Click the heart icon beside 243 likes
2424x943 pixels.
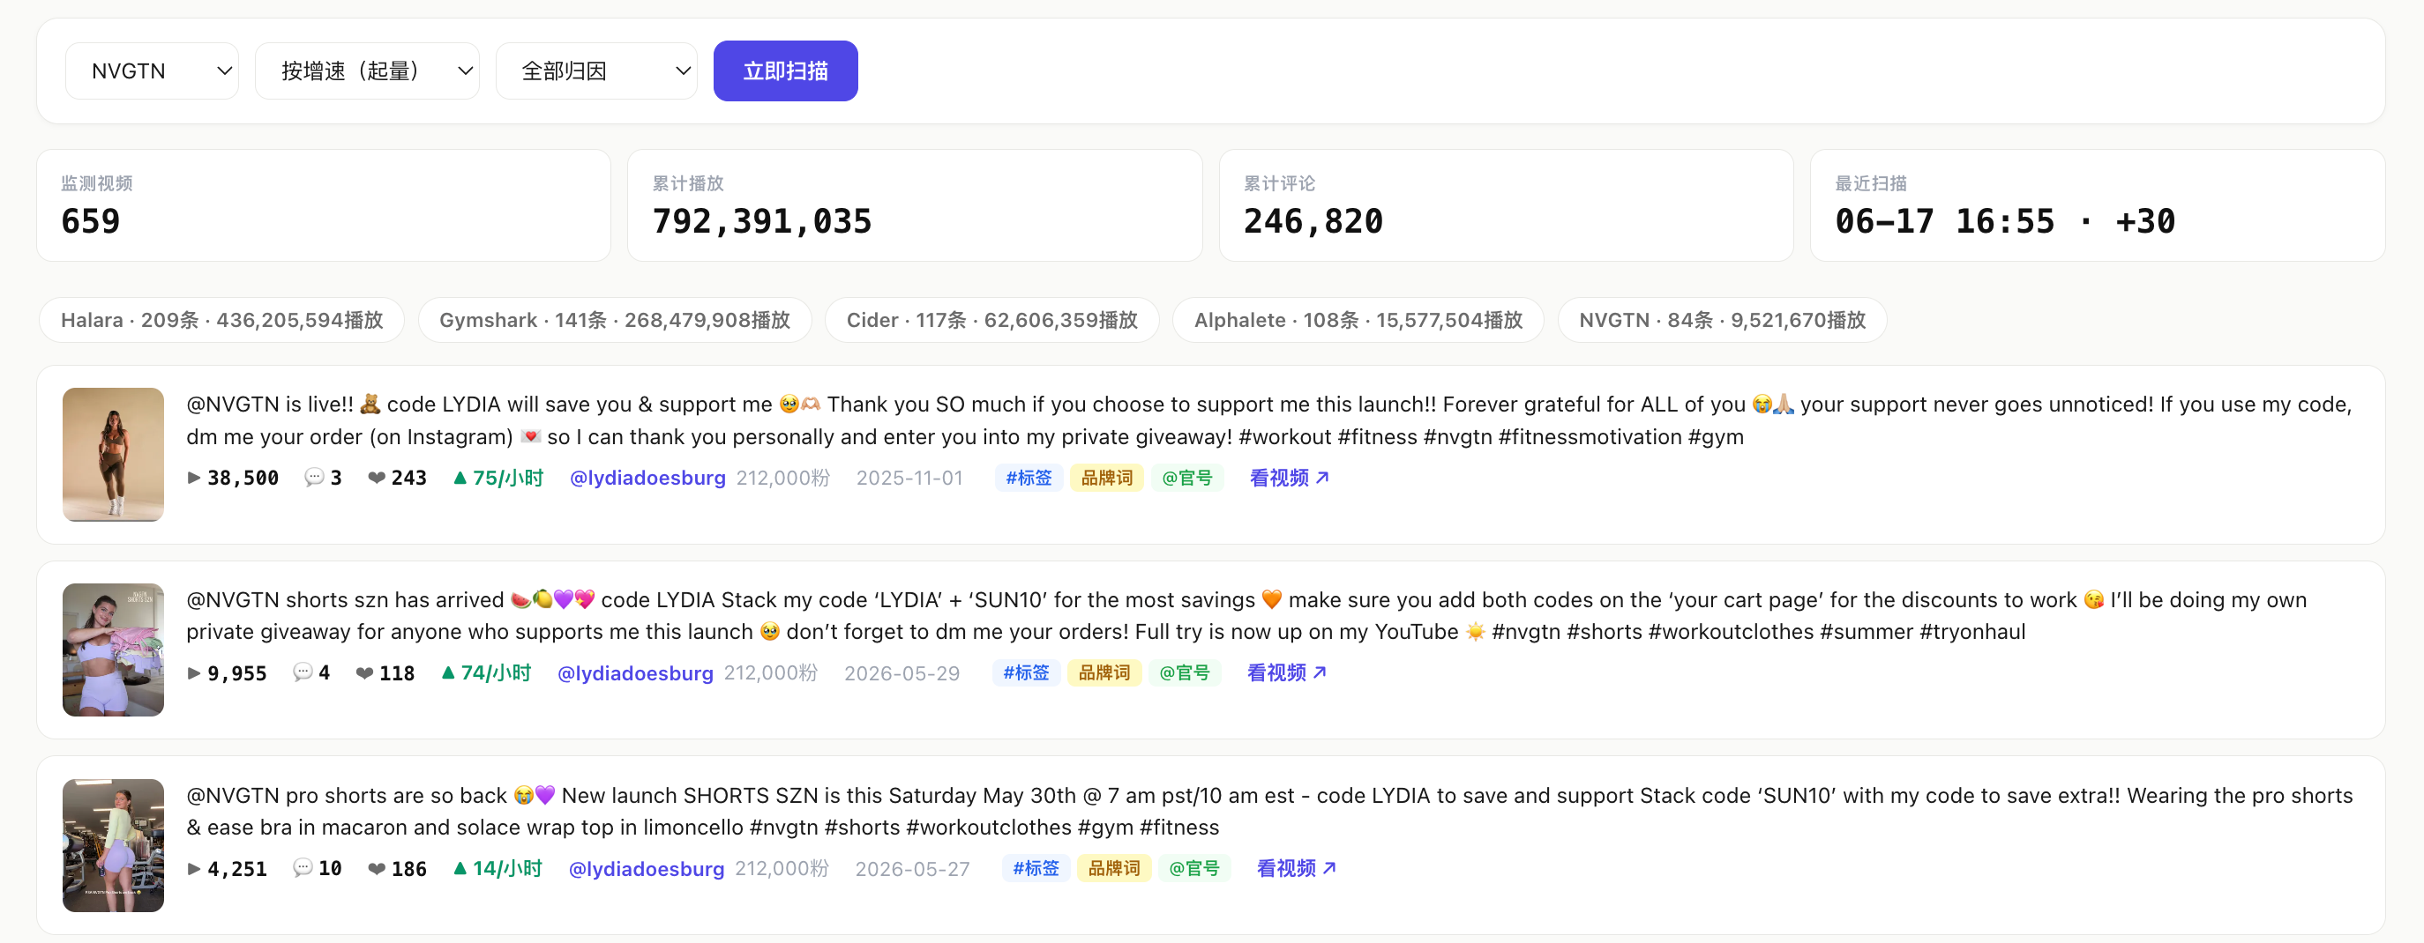[x=377, y=478]
